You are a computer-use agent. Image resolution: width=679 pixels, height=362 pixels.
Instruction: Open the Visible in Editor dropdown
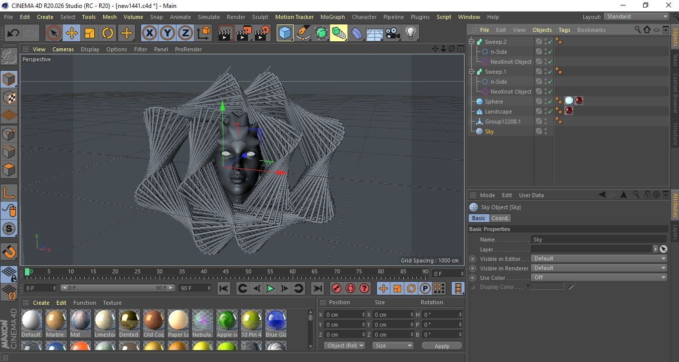click(599, 258)
